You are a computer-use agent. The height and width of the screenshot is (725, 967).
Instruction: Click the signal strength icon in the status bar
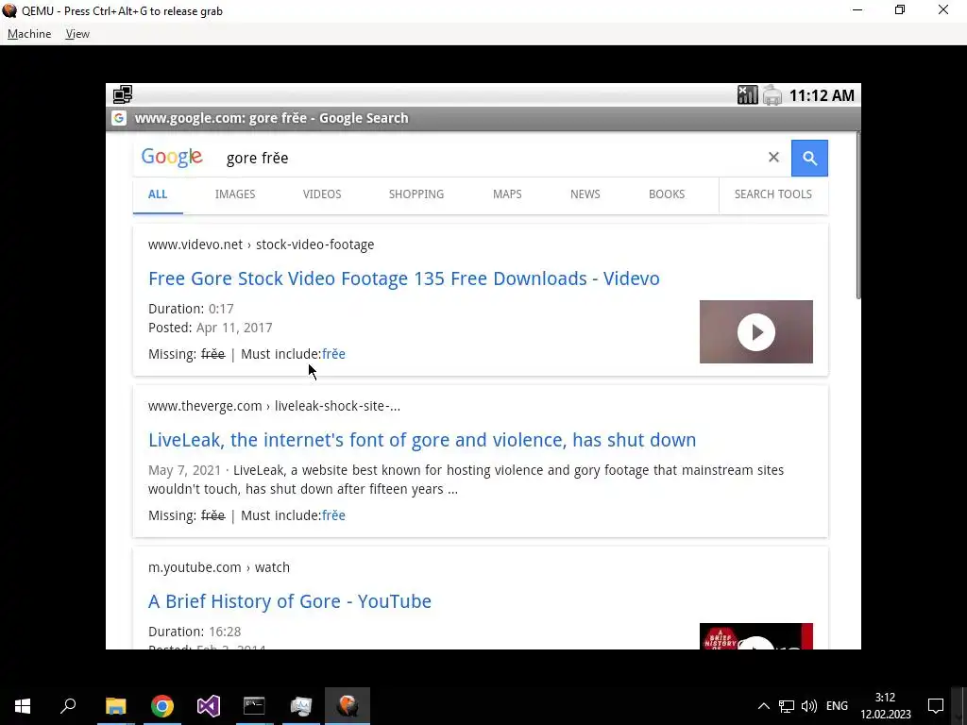click(748, 95)
